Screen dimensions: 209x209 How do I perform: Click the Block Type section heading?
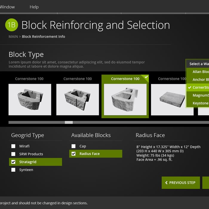click(x=26, y=55)
